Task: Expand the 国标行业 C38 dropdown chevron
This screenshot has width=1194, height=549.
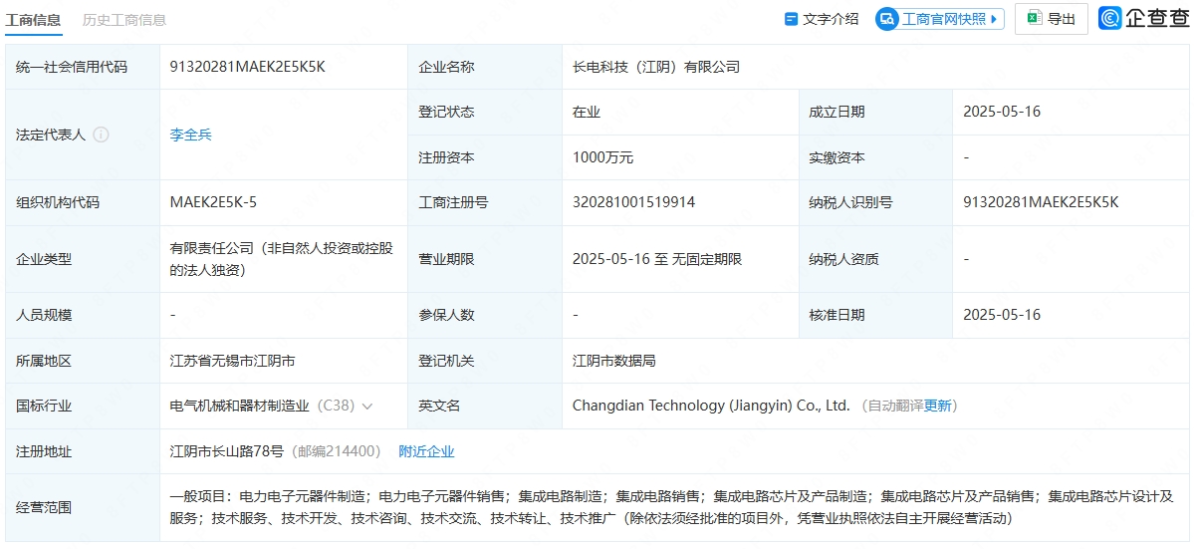Action: coord(367,407)
